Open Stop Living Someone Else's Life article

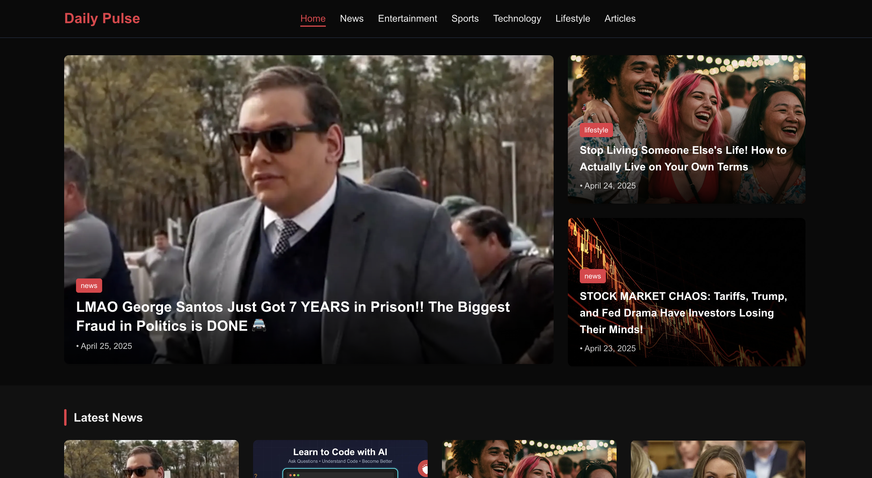pyautogui.click(x=683, y=158)
